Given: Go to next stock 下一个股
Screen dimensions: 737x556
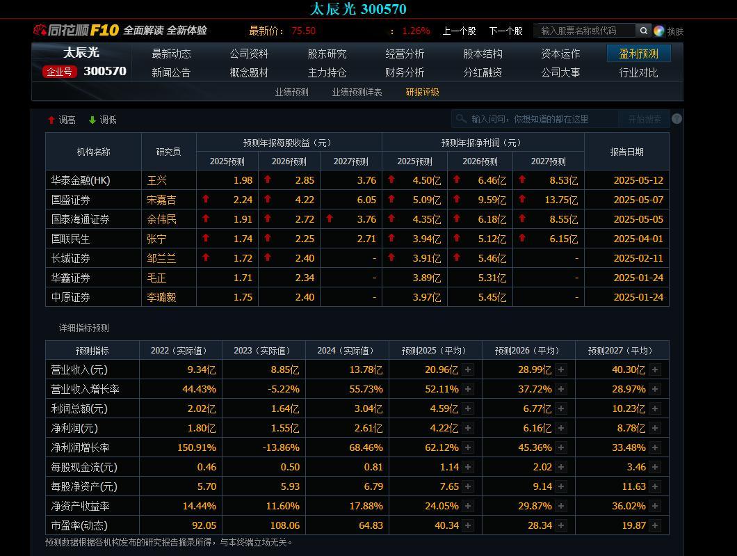Looking at the screenshot, I should 505,31.
